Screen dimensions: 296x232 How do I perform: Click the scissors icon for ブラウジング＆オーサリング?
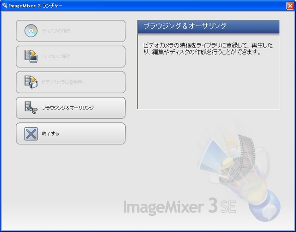tap(31, 108)
